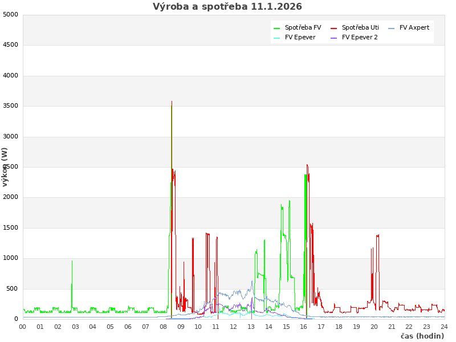
Task: Select the čas (hodin) x-axis label
Action: pos(422,336)
